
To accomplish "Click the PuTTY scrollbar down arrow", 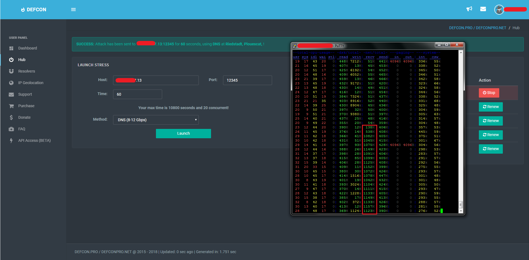I will click(x=461, y=211).
